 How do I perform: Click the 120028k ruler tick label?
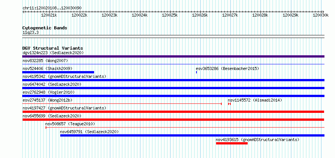coord(260,15)
